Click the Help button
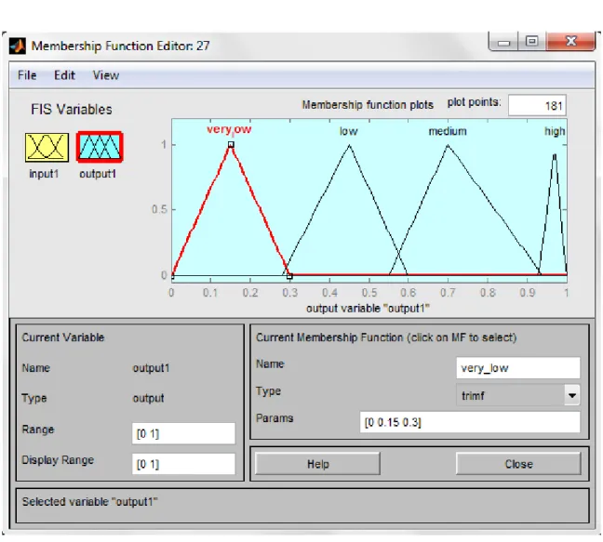Screen dimensions: 603x542 click(317, 464)
